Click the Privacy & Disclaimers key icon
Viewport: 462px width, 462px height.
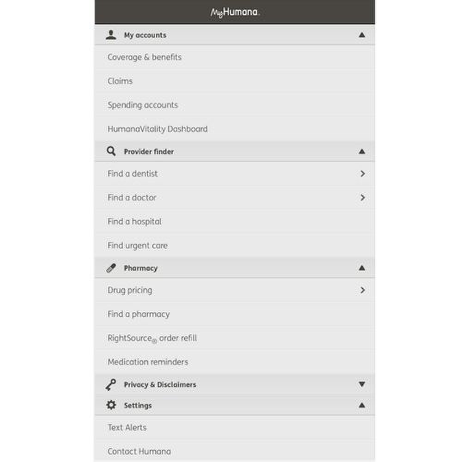(111, 384)
